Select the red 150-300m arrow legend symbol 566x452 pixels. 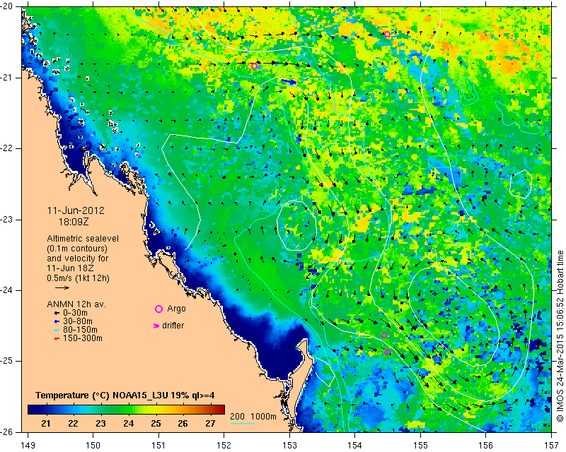57,339
